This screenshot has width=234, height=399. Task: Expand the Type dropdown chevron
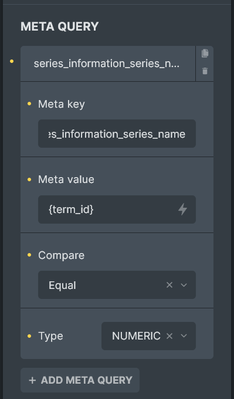pos(184,336)
